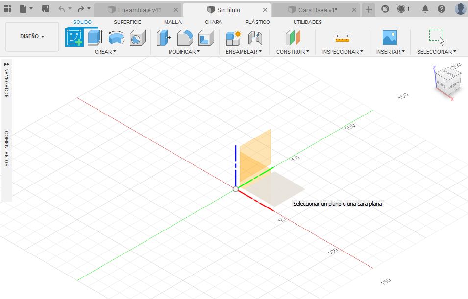This screenshot has height=299, width=468.
Task: Expand the MODIFICAR menu
Action: (x=184, y=52)
